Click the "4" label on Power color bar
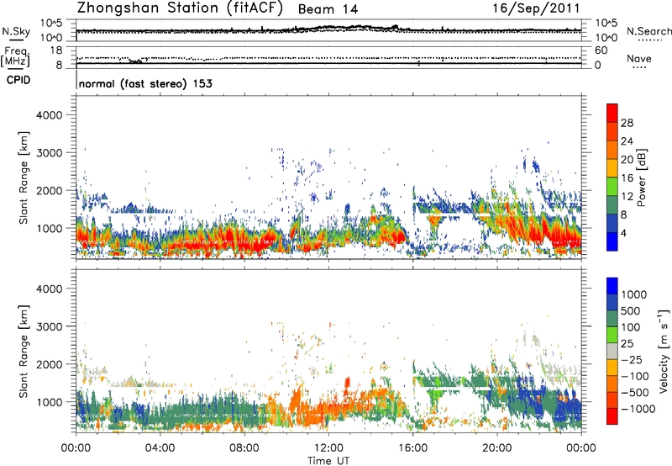This screenshot has height=466, width=672. [x=624, y=234]
